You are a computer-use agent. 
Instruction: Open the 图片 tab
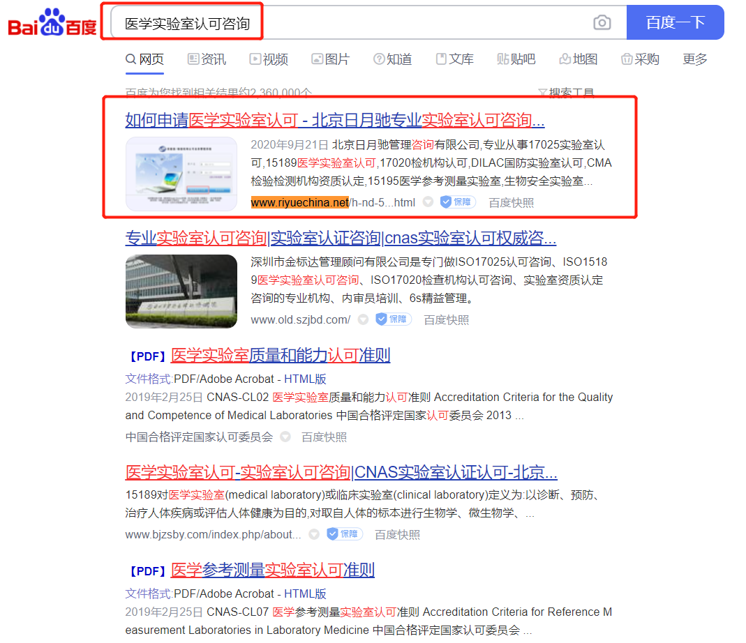(x=331, y=59)
